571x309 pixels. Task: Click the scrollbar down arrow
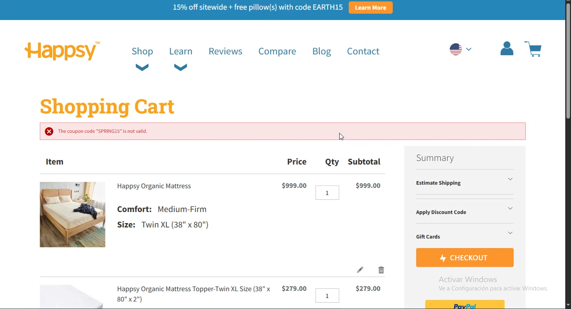point(568,305)
